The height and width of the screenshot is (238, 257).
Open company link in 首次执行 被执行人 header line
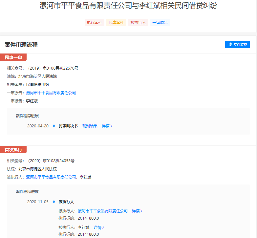pyautogui.click(x=51, y=177)
